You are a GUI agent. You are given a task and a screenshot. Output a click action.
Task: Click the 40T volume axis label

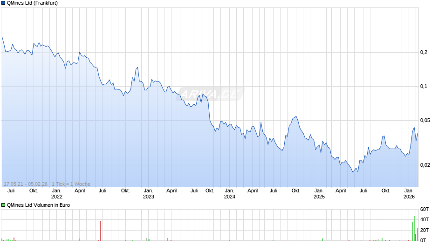(424, 219)
